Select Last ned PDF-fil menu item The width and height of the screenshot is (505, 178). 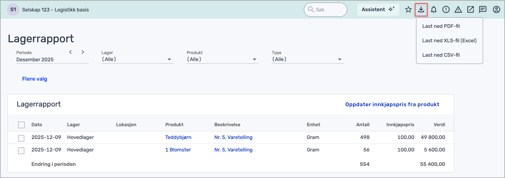441,26
